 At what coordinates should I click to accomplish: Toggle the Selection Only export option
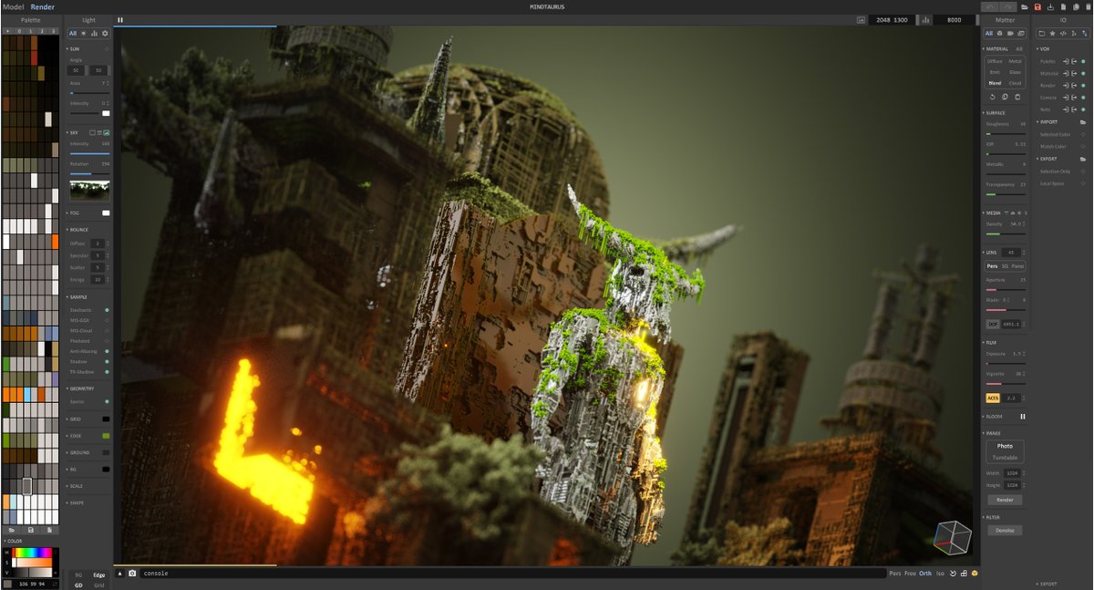pyautogui.click(x=1084, y=171)
